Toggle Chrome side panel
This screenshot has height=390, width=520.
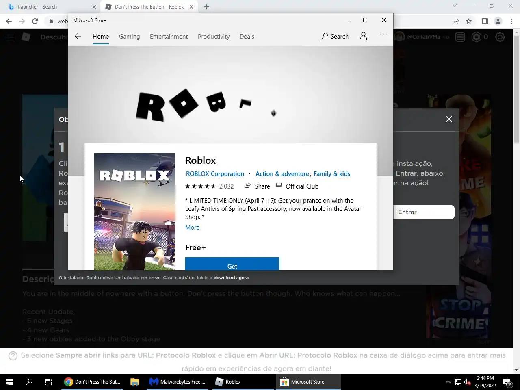pos(485,21)
